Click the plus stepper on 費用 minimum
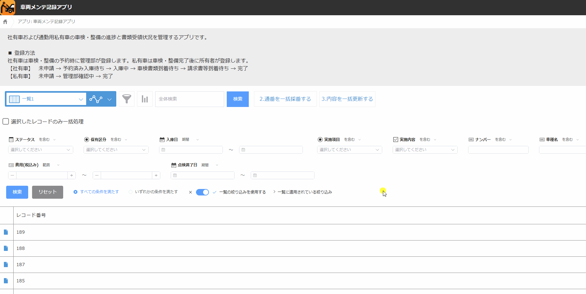This screenshot has height=294, width=586. (x=72, y=175)
